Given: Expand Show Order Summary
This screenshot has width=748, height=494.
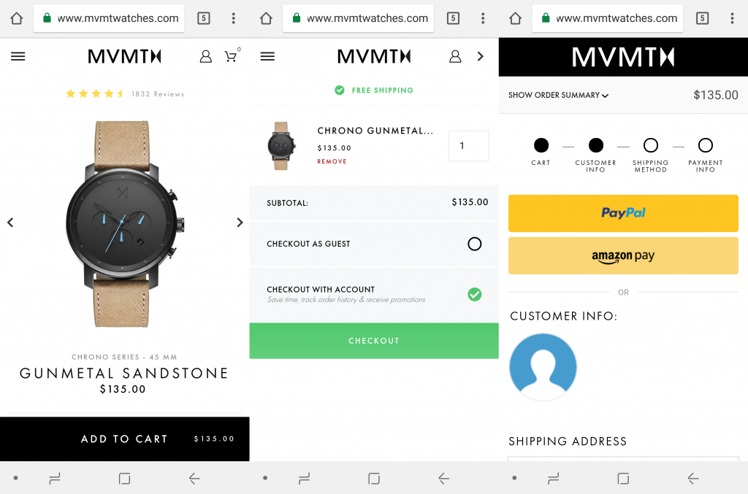Looking at the screenshot, I should coord(558,96).
